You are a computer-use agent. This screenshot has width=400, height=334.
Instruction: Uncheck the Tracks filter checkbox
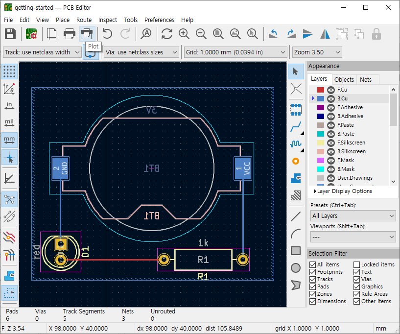312,280
